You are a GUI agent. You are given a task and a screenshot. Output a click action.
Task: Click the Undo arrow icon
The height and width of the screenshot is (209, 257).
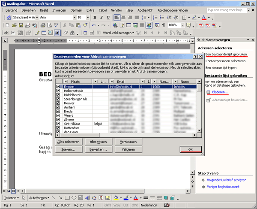click(93, 25)
